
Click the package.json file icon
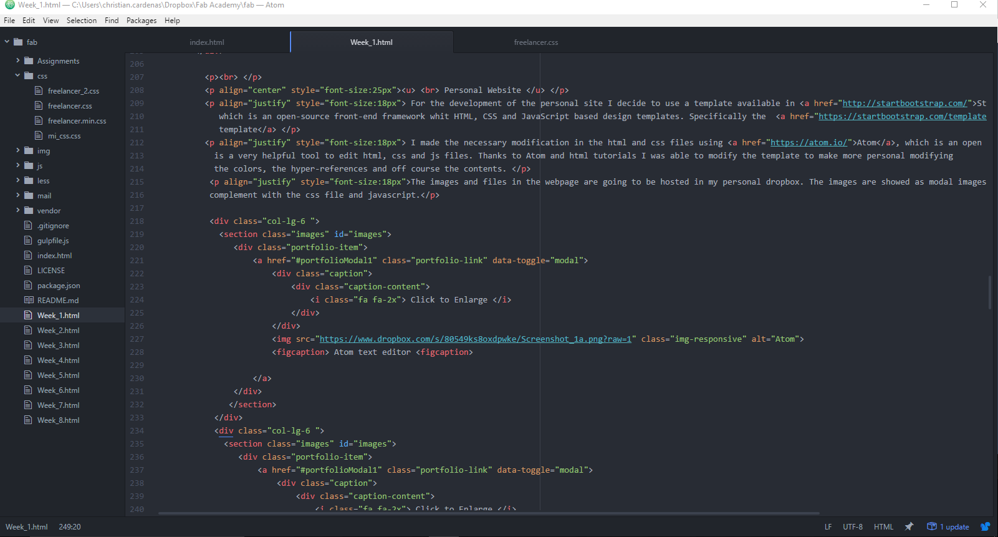point(28,286)
